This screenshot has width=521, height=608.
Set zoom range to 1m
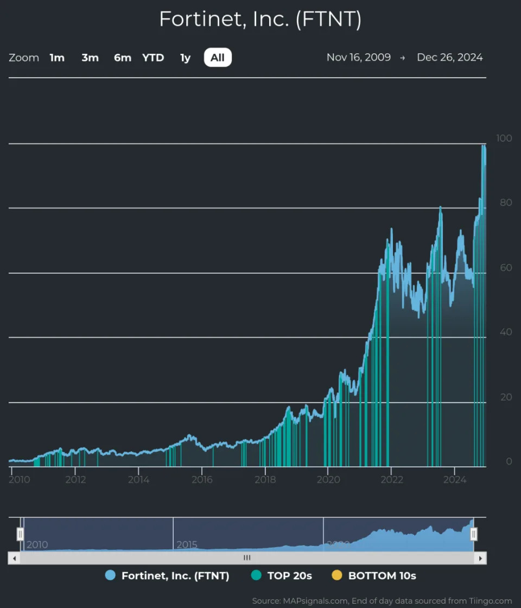click(x=57, y=58)
